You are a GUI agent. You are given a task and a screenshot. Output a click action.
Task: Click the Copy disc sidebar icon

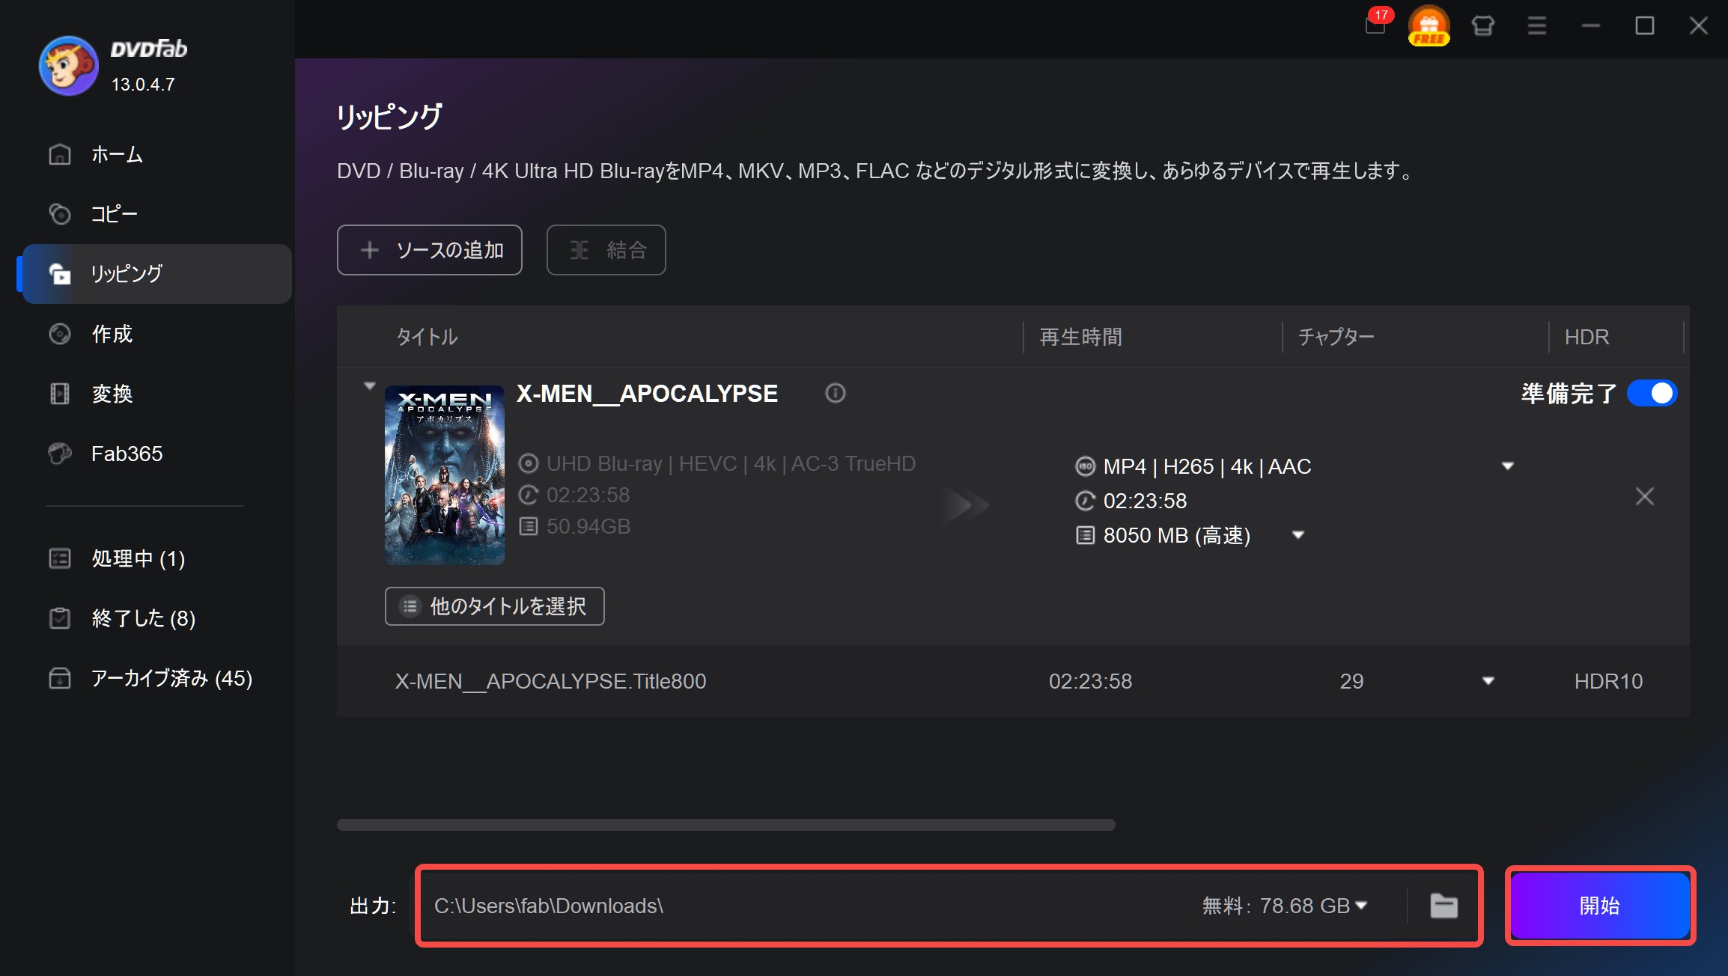tap(60, 214)
